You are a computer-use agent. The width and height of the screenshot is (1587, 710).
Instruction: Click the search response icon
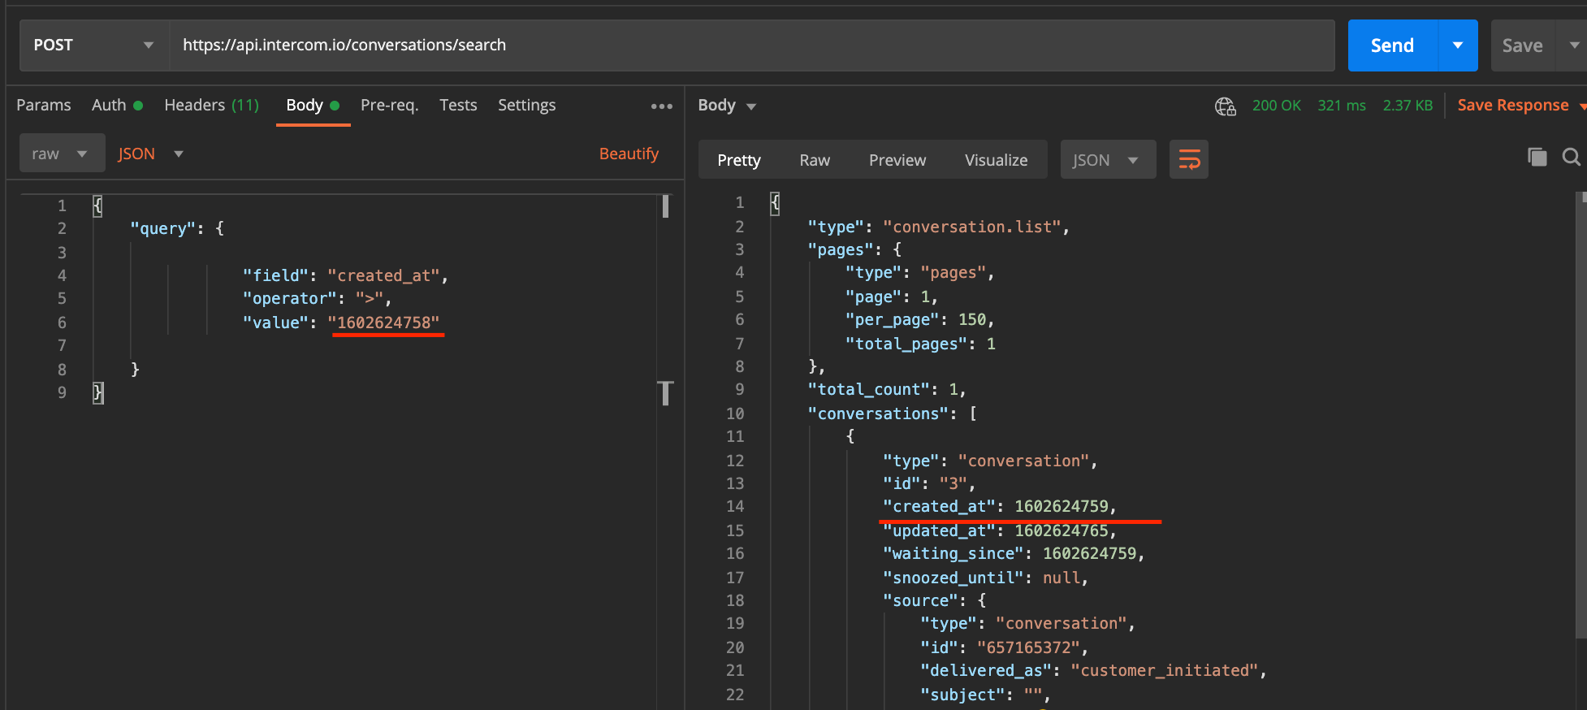click(x=1572, y=157)
